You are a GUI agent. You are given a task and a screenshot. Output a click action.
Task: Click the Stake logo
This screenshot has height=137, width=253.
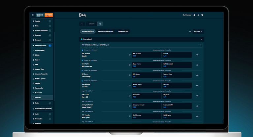[x=82, y=15]
